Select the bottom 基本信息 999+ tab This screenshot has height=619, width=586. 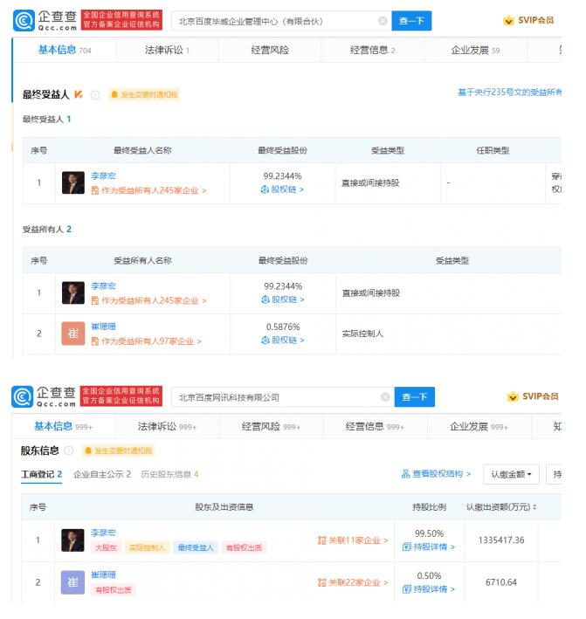[63, 427]
